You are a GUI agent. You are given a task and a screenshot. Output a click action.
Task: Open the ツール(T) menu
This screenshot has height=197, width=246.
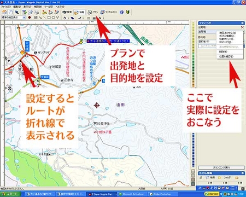click(49, 7)
